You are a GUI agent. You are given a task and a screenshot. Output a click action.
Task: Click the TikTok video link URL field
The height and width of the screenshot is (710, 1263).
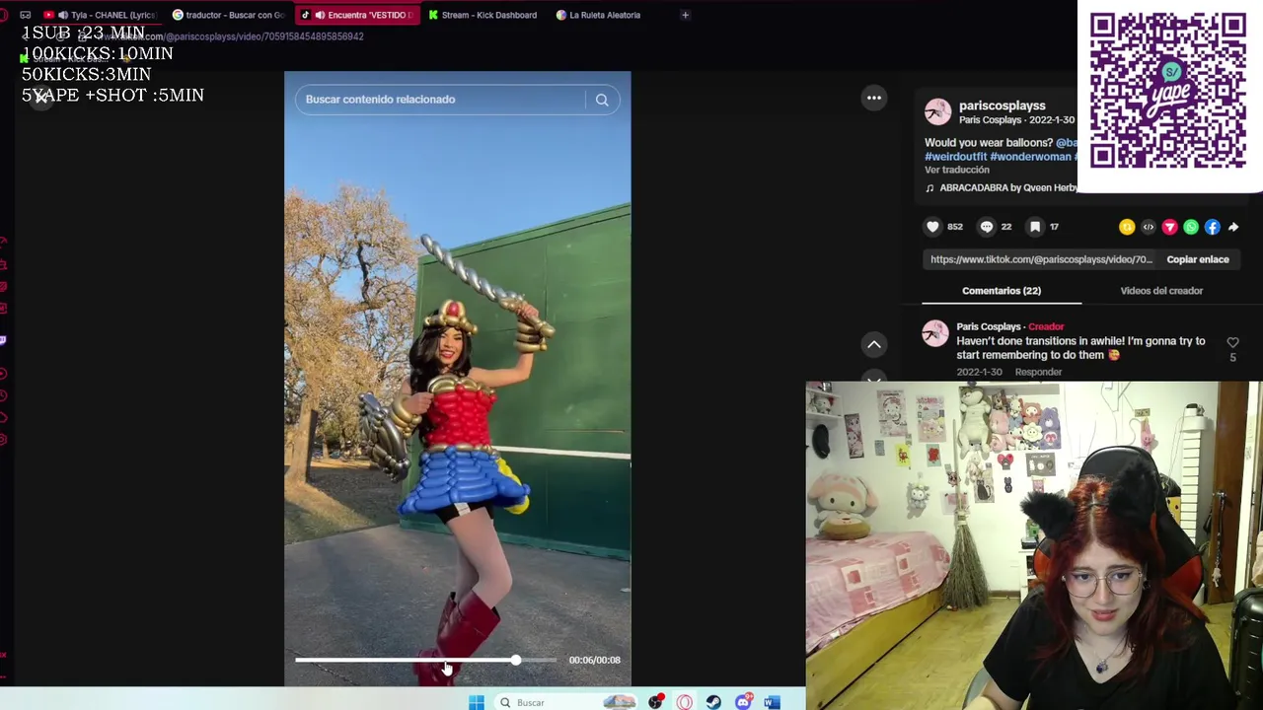(x=1041, y=259)
